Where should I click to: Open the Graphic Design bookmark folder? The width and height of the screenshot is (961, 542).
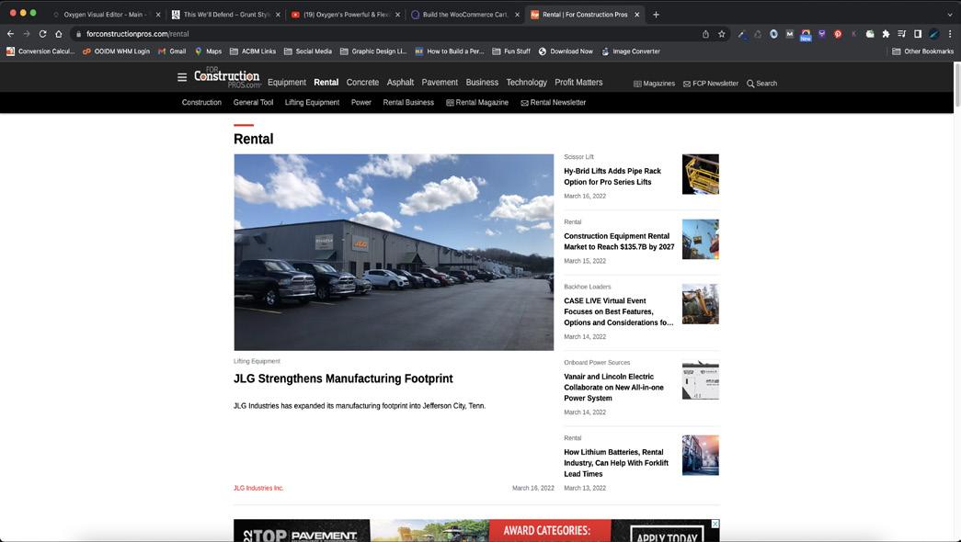[x=373, y=51]
